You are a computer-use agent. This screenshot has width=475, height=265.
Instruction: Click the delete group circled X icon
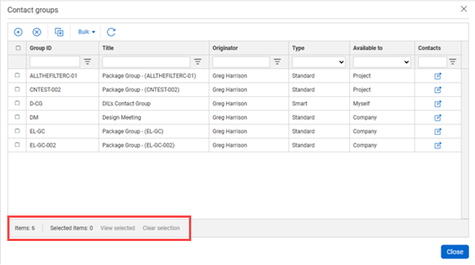click(36, 32)
